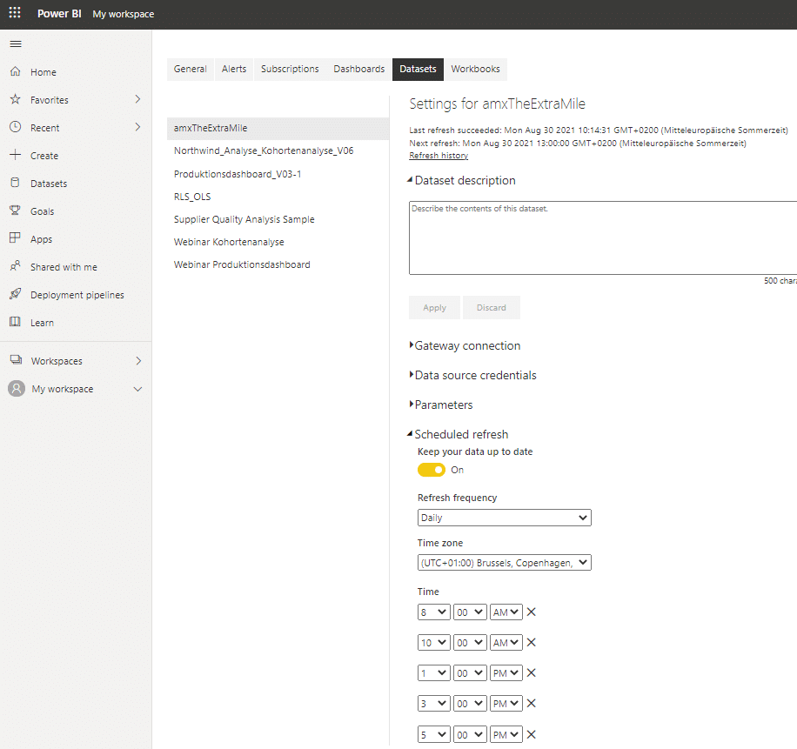The height and width of the screenshot is (749, 797).
Task: Open the hour dropdown showing 5
Action: (x=433, y=735)
